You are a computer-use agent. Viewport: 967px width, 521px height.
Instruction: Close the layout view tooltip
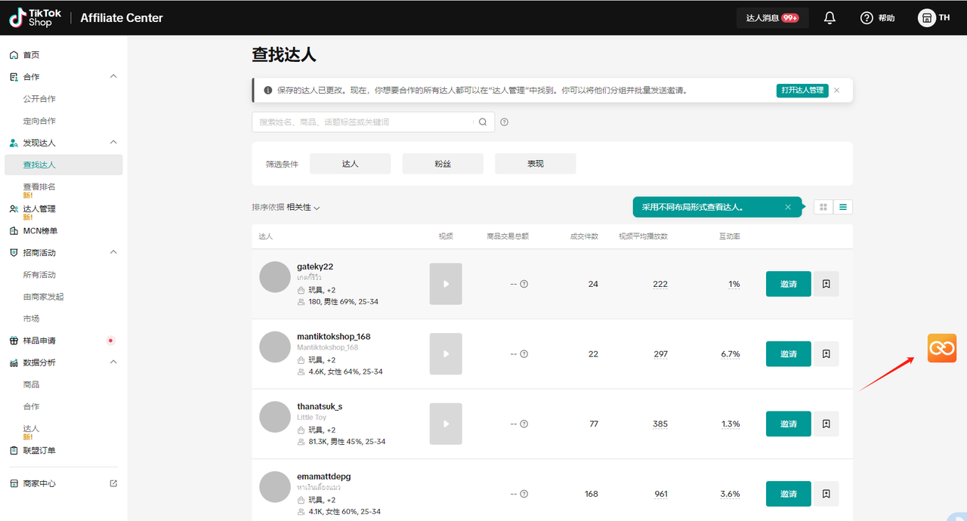point(788,207)
